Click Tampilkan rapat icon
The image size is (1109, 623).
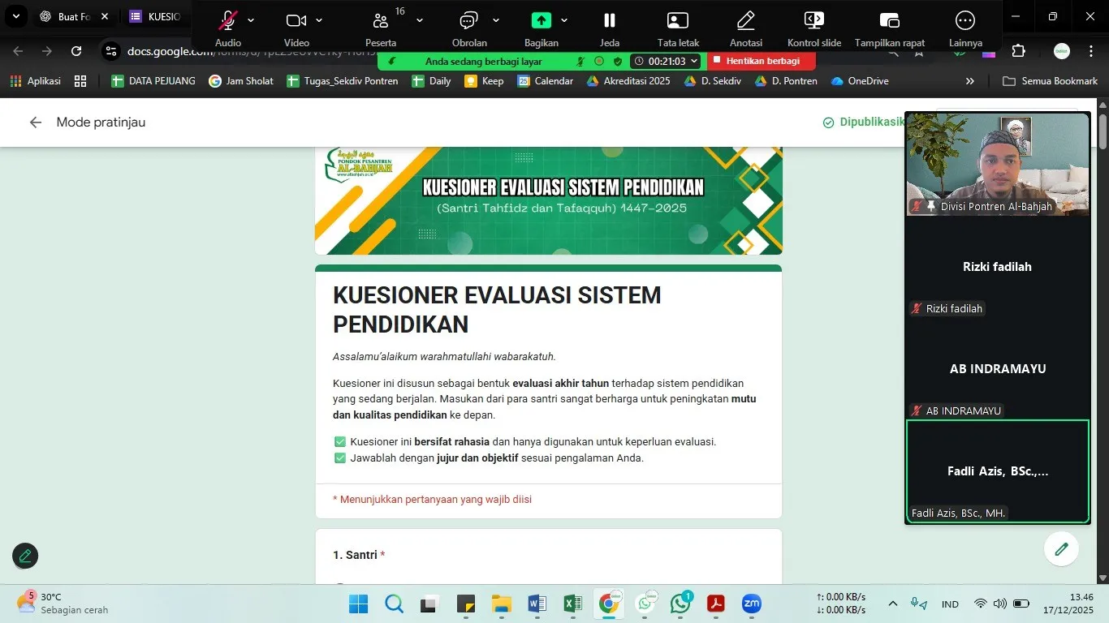click(890, 21)
